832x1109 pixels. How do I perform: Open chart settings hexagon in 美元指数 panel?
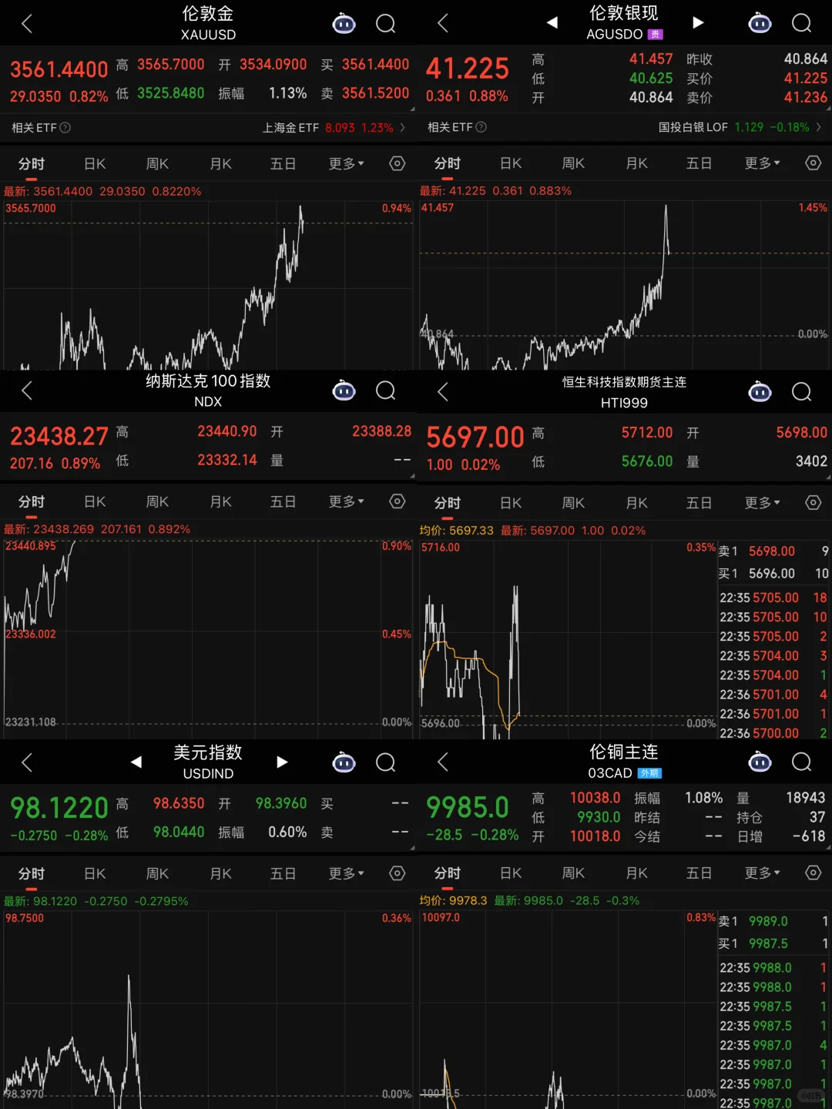(398, 873)
